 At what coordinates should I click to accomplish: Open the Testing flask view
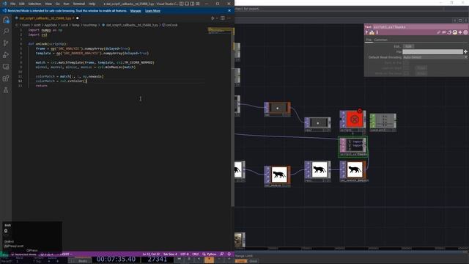click(x=6, y=90)
